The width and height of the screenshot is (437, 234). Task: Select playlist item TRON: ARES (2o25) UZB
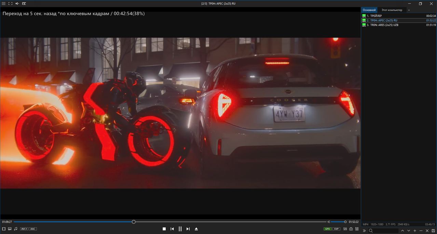[399, 25]
